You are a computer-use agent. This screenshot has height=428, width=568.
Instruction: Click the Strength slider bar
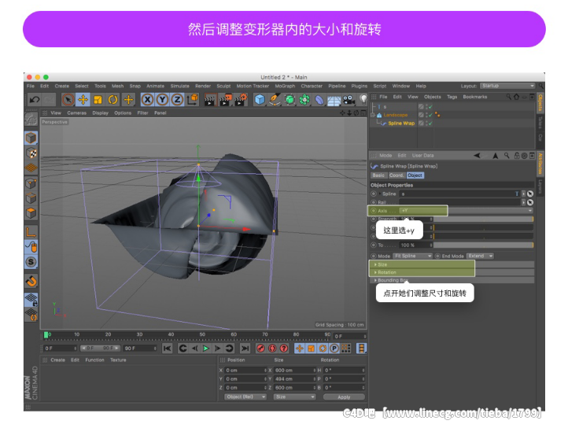484,219
